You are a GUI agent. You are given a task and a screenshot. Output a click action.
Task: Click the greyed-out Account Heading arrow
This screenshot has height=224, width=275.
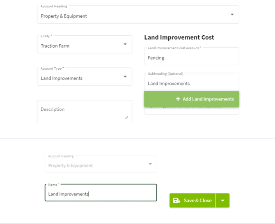click(150, 165)
